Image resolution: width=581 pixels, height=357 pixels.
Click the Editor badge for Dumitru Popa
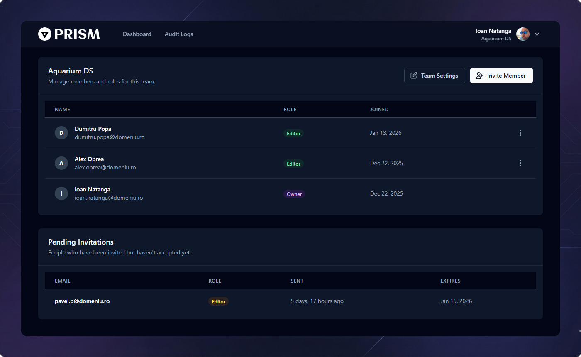coord(293,134)
